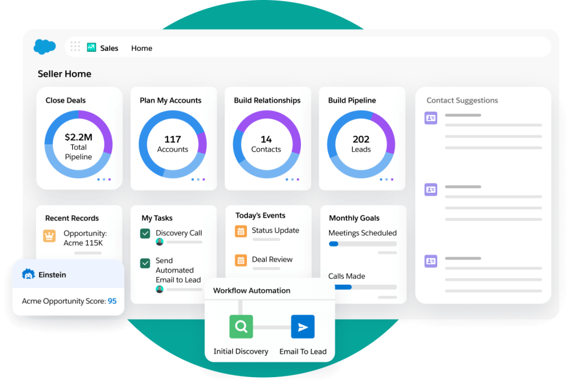Click the Salesforce cloud logo

pos(45,47)
